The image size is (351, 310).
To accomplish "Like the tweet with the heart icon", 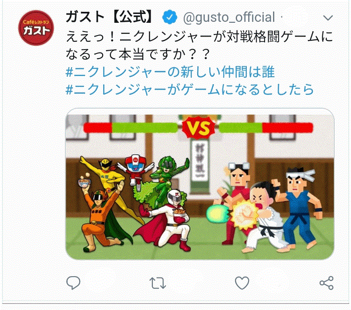I will (x=242, y=283).
